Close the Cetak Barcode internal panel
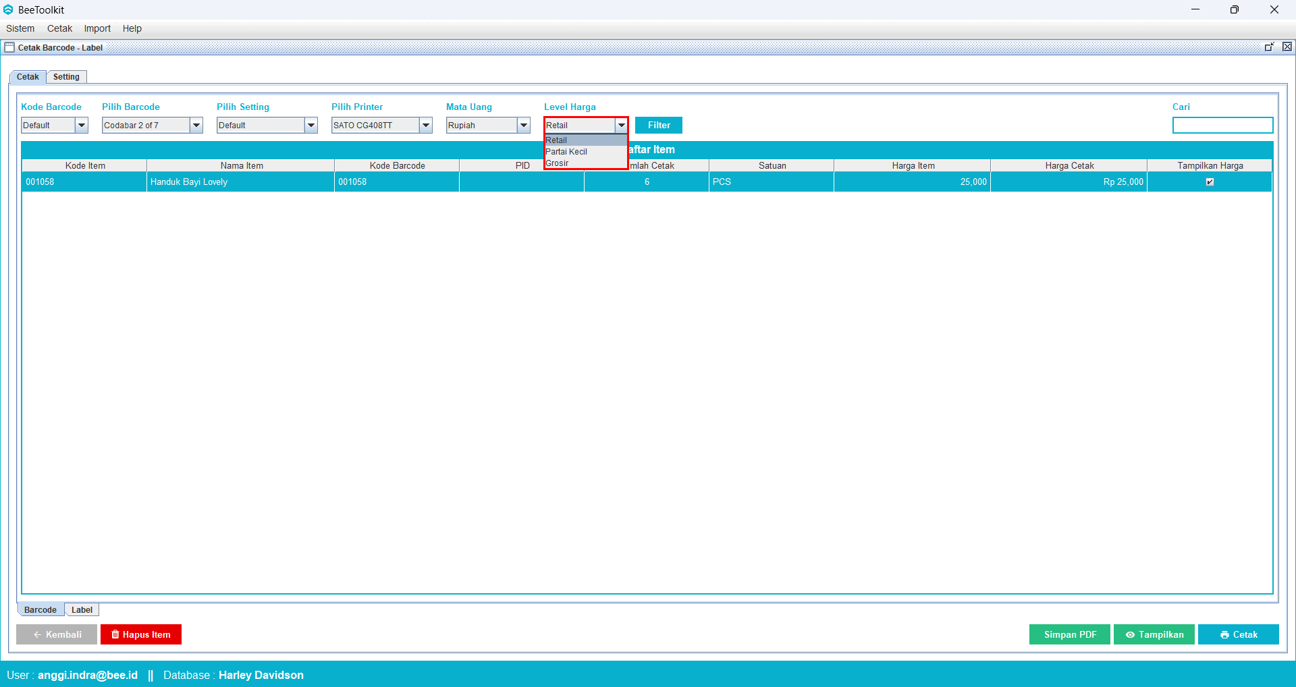Image resolution: width=1296 pixels, height=687 pixels. (1287, 47)
